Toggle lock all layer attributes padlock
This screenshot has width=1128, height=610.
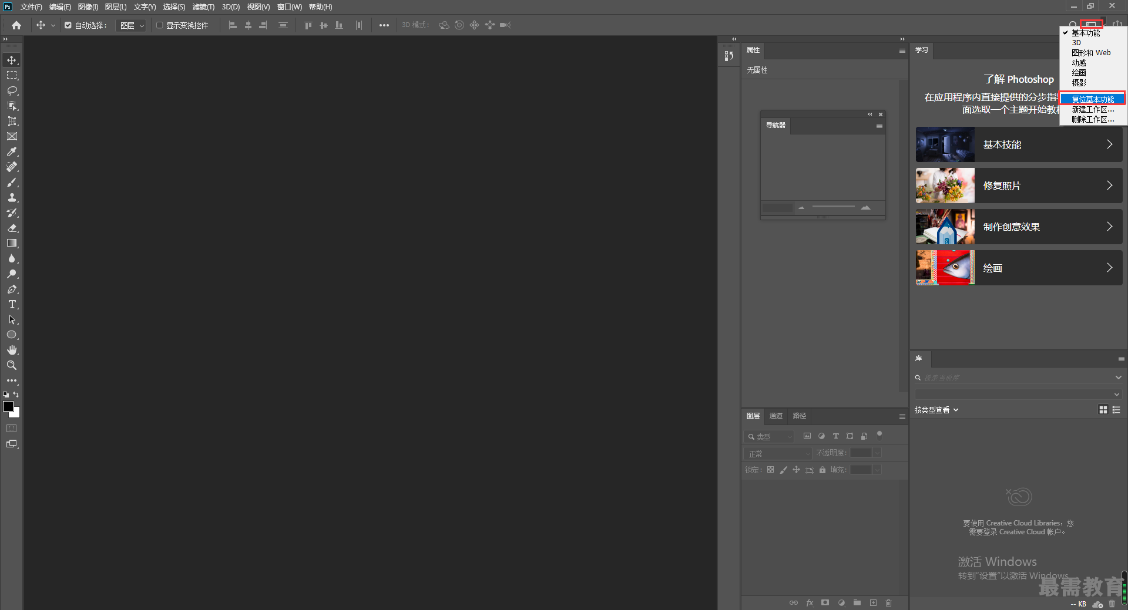pos(822,470)
